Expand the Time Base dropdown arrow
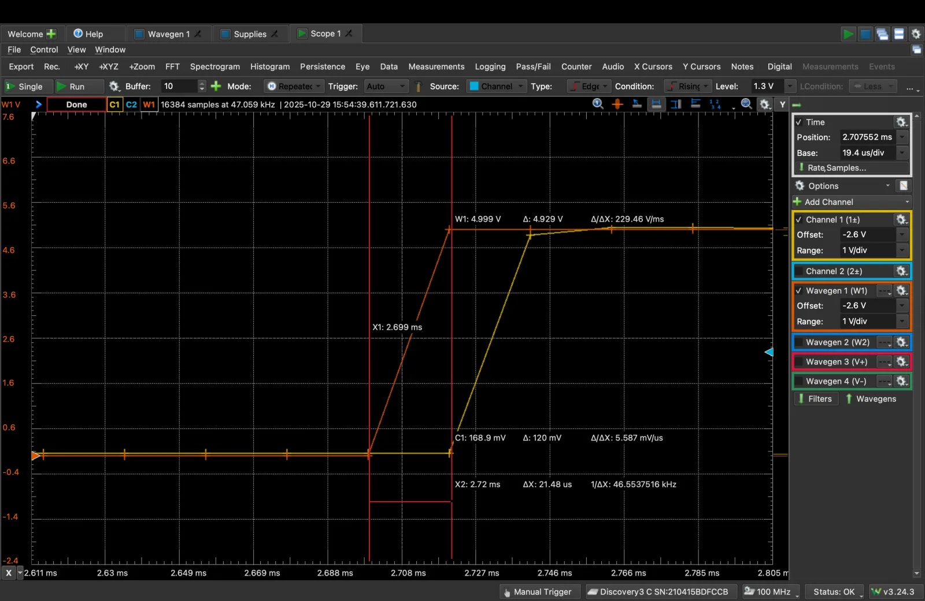The width and height of the screenshot is (925, 601). (x=902, y=152)
